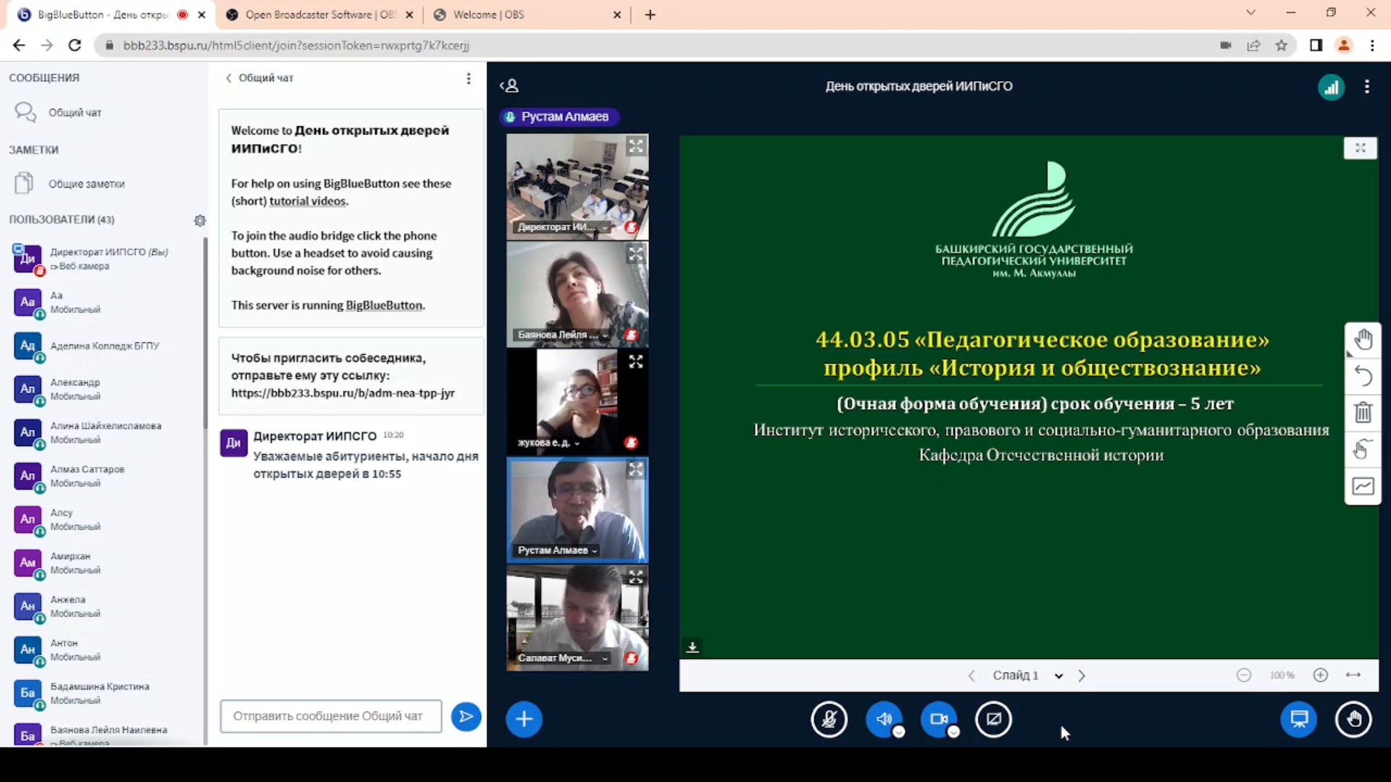Viewport: 1391px width, 782px height.
Task: Undo the last whiteboard annotation
Action: pyautogui.click(x=1363, y=376)
